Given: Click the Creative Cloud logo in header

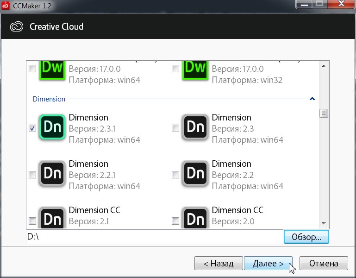Looking at the screenshot, I should [x=17, y=26].
